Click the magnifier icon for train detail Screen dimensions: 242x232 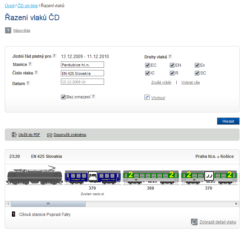point(194,222)
